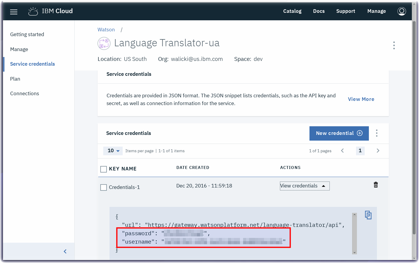Open the hamburger navigation menu
This screenshot has height=263, width=419.
click(14, 12)
